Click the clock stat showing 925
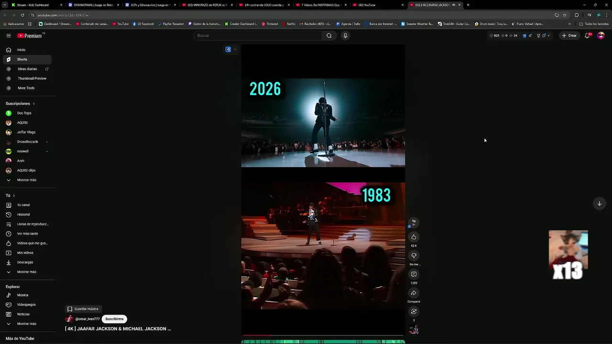This screenshot has height=344, width=612. [x=494, y=35]
